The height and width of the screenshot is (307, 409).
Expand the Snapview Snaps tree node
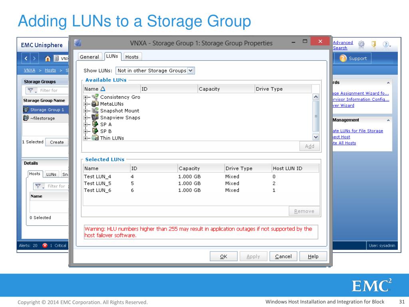(85, 118)
